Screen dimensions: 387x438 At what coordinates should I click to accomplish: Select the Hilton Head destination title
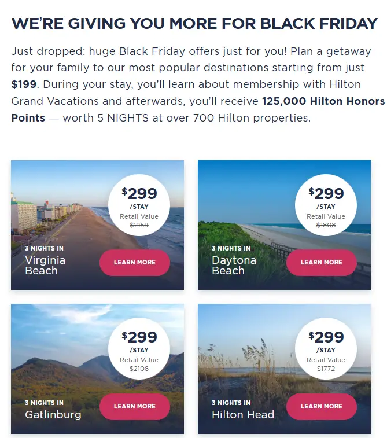[x=243, y=414]
